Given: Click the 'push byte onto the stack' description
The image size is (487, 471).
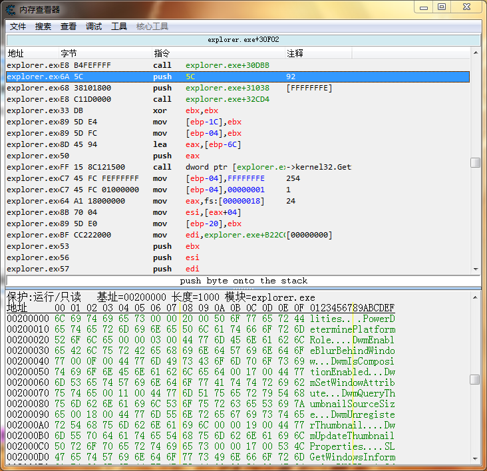Looking at the screenshot, I should coord(243,281).
